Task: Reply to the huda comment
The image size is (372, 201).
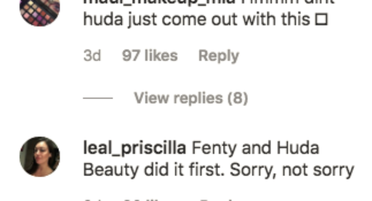Action: [x=219, y=56]
